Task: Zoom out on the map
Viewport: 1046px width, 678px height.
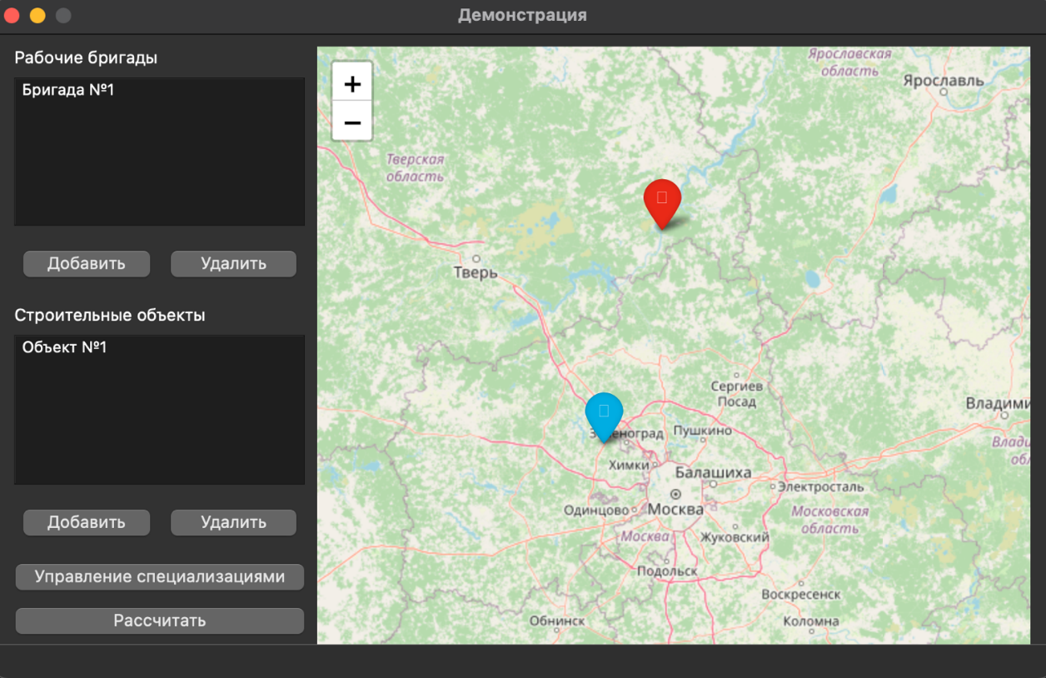Action: click(x=352, y=122)
